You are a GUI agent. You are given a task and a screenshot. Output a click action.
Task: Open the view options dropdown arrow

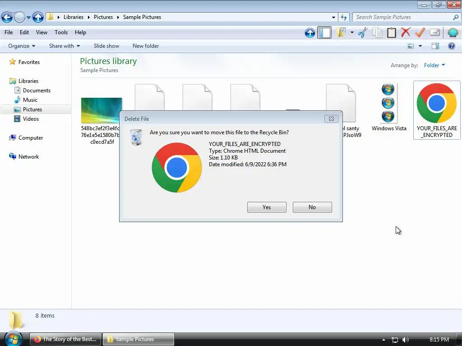click(420, 46)
